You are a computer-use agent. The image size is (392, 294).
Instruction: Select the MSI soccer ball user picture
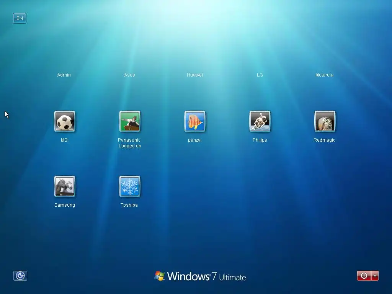[64, 121]
